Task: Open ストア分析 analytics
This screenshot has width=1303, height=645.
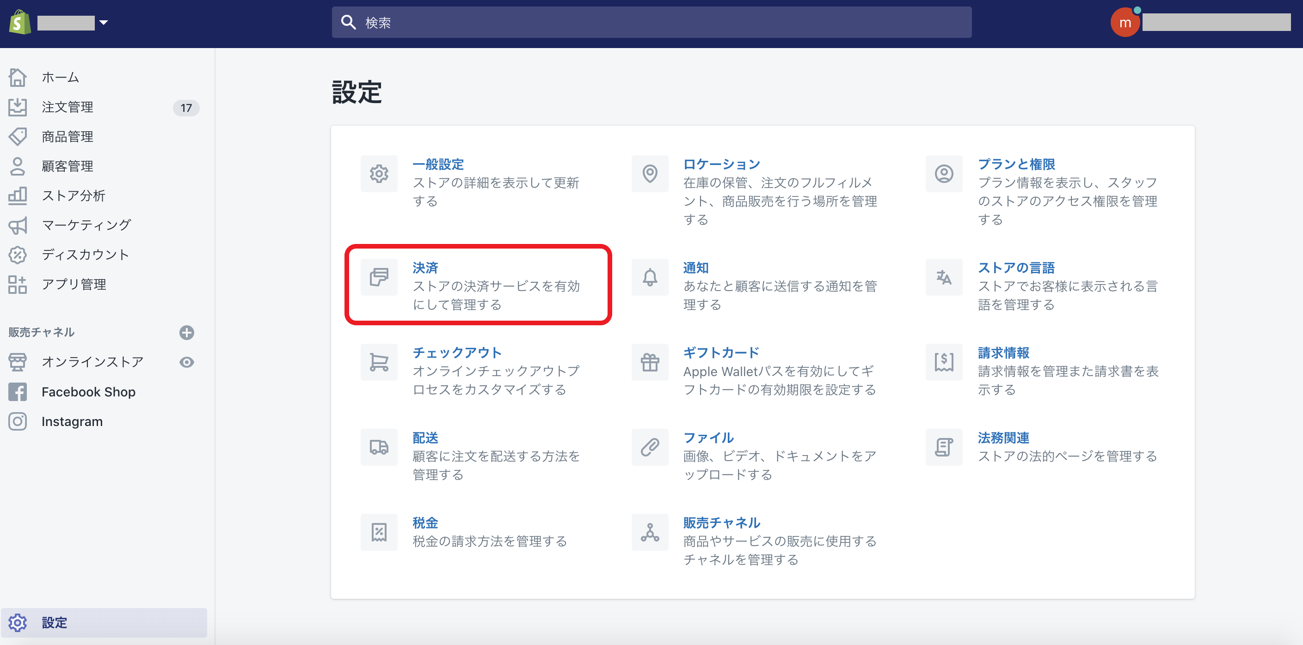Action: tap(74, 195)
